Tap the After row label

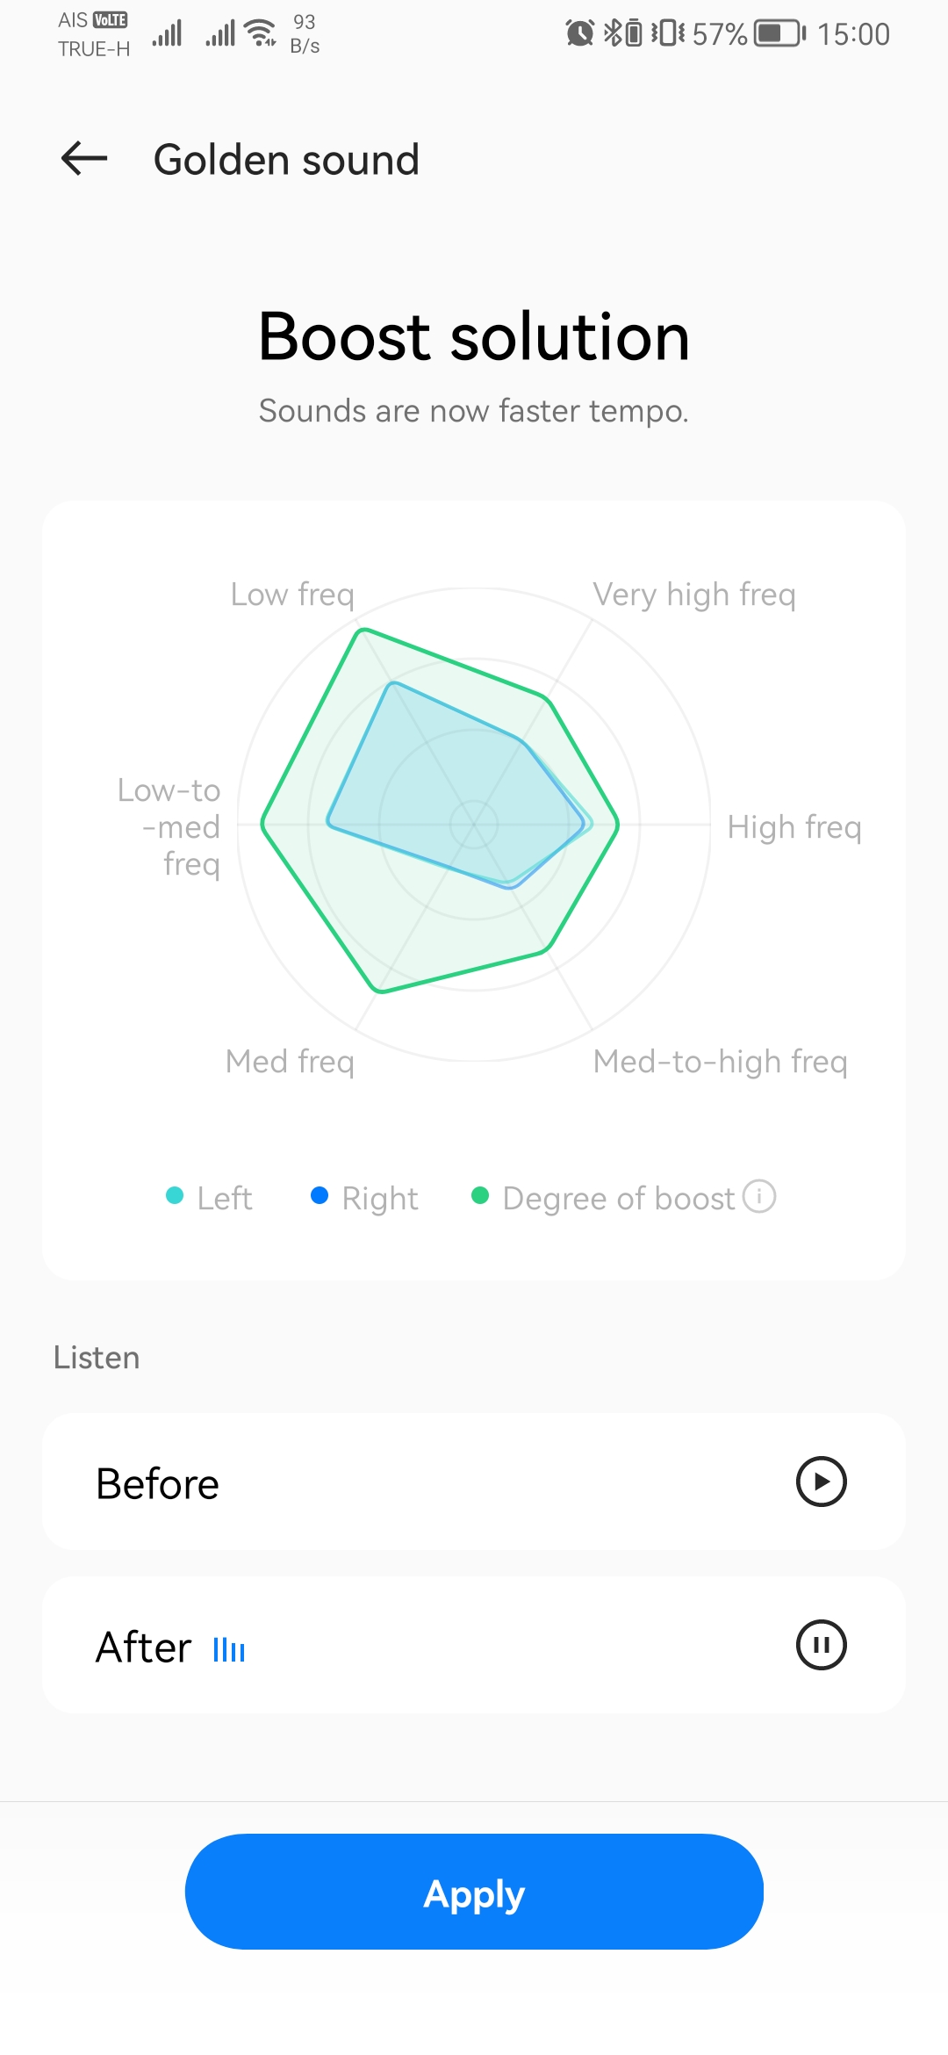click(x=144, y=1647)
